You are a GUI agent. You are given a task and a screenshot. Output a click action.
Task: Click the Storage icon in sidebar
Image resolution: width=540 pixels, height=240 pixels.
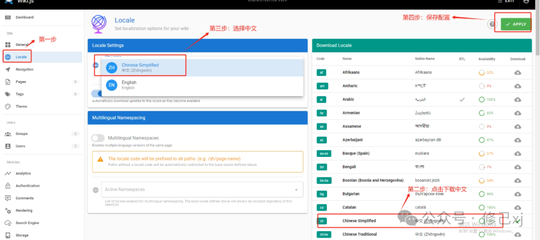click(8, 235)
